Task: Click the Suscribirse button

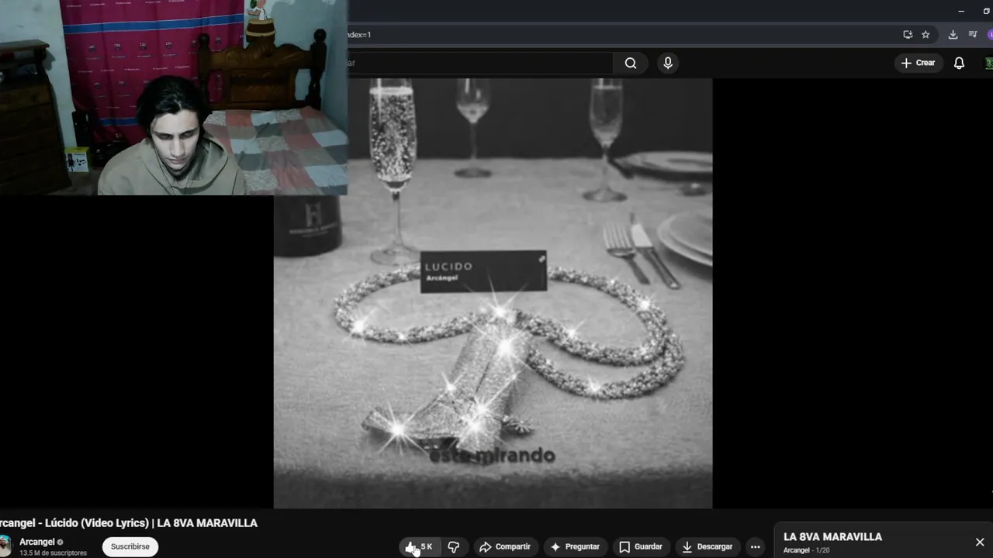Action: click(130, 546)
